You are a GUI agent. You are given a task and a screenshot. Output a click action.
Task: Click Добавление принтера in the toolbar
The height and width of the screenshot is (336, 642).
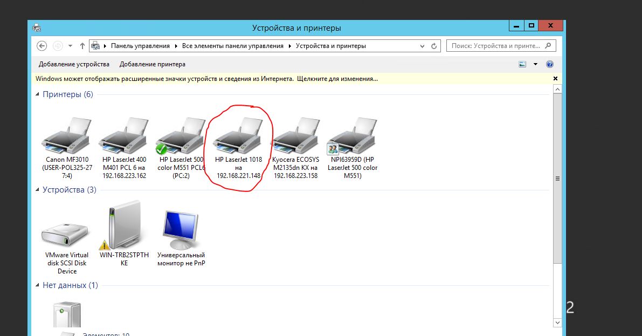pyautogui.click(x=153, y=64)
